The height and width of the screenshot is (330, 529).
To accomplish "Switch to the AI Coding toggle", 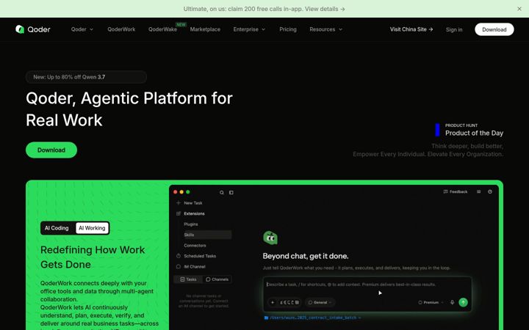I will point(57,228).
